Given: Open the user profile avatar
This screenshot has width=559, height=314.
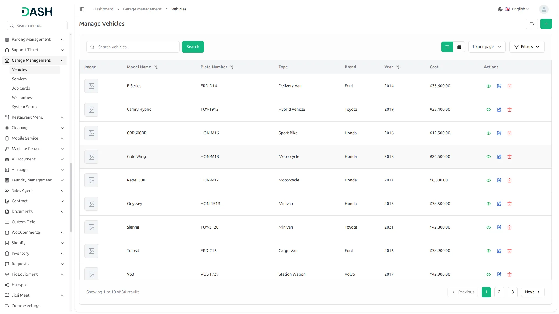Looking at the screenshot, I should pos(544,9).
